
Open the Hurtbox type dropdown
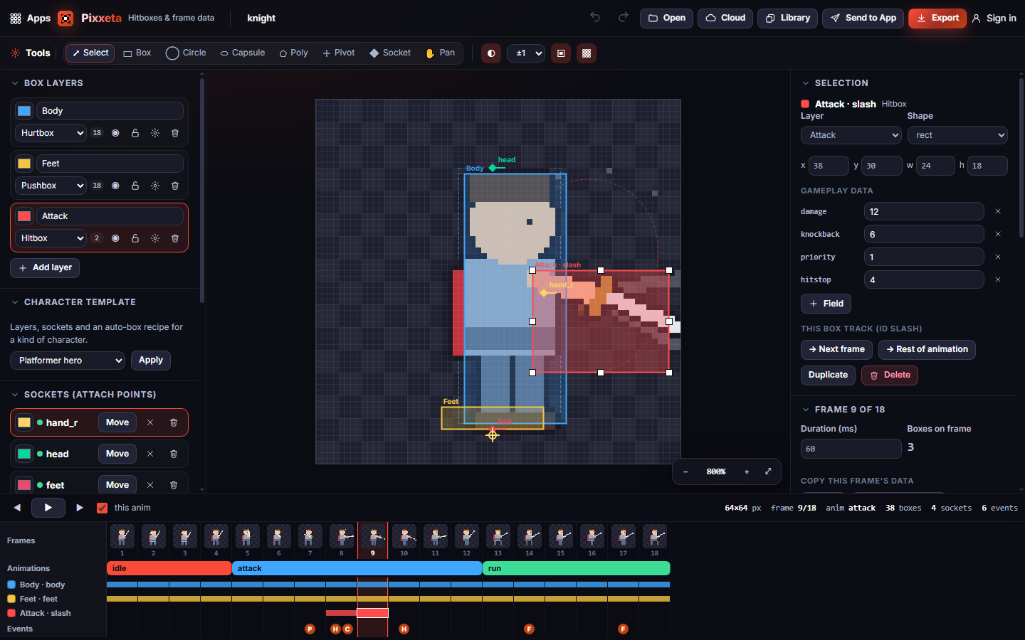(51, 133)
